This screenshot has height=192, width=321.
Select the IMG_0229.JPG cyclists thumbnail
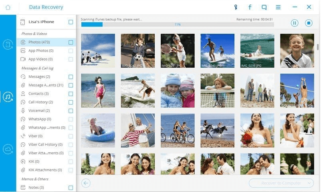[x=178, y=130]
